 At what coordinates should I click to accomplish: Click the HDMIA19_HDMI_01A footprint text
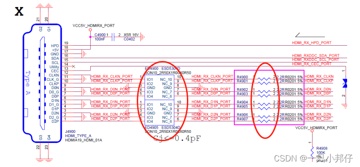(84, 140)
